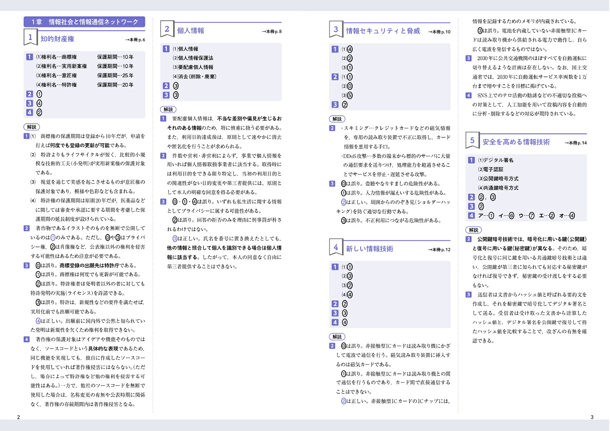Click the bold phrase '何度でも登録の更新が可能'
610x431 pixels.
pyautogui.click(x=80, y=145)
